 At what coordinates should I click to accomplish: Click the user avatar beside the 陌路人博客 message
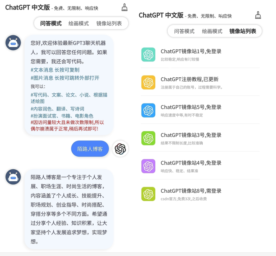tap(120, 149)
